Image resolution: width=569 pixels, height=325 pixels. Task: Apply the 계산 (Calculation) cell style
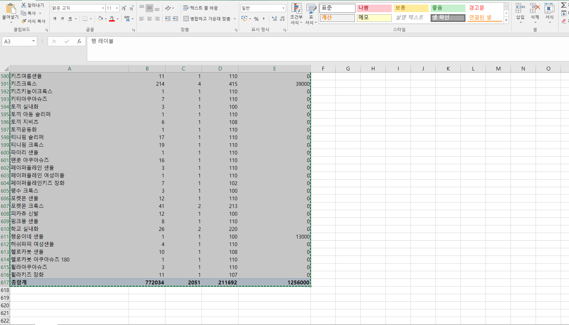[337, 18]
